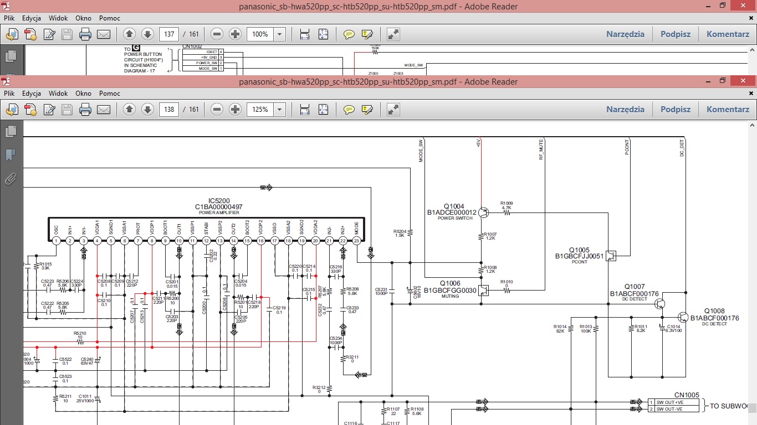Click fit-width scrolling icon in page 137 window
Screen dimensions: 757x425
coord(305,34)
